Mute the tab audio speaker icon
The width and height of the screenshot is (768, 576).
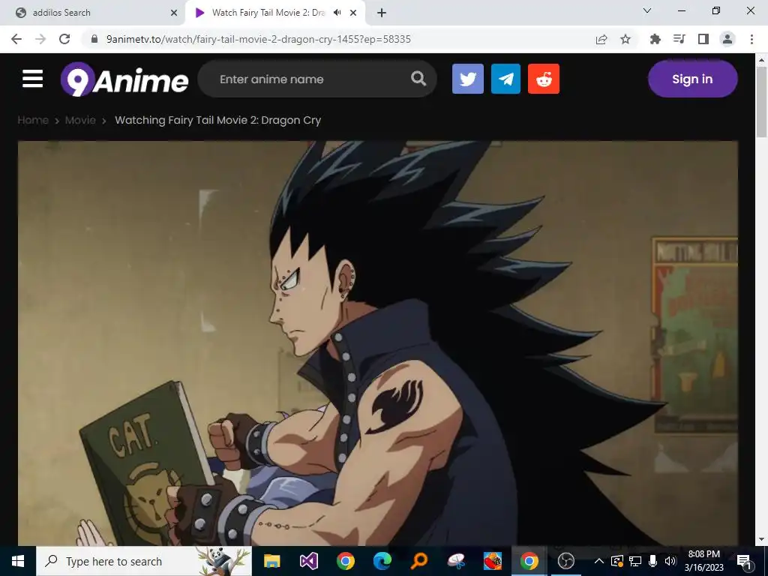coord(337,13)
